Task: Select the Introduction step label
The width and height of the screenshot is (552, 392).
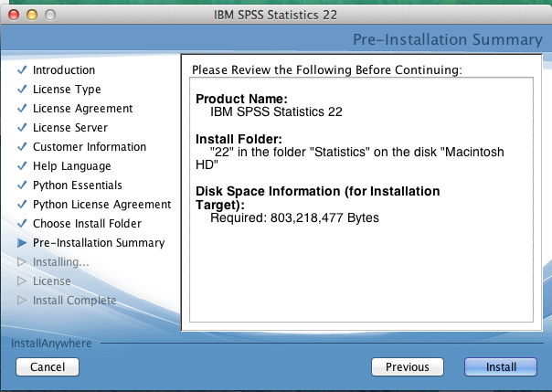Action: [x=64, y=70]
